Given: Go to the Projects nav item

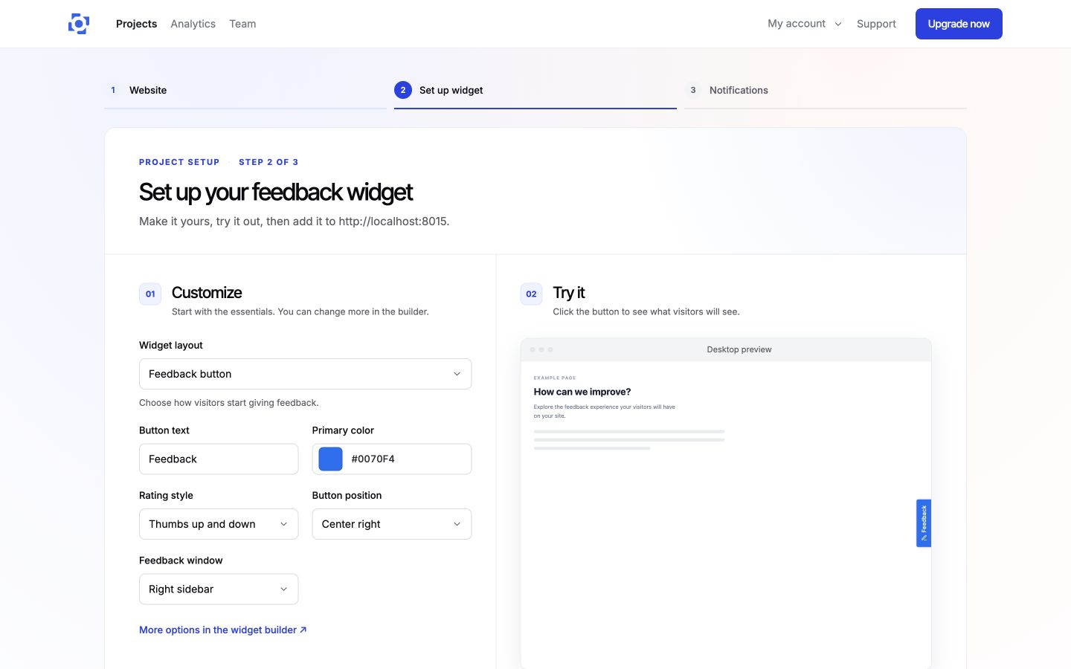Looking at the screenshot, I should coord(137,24).
